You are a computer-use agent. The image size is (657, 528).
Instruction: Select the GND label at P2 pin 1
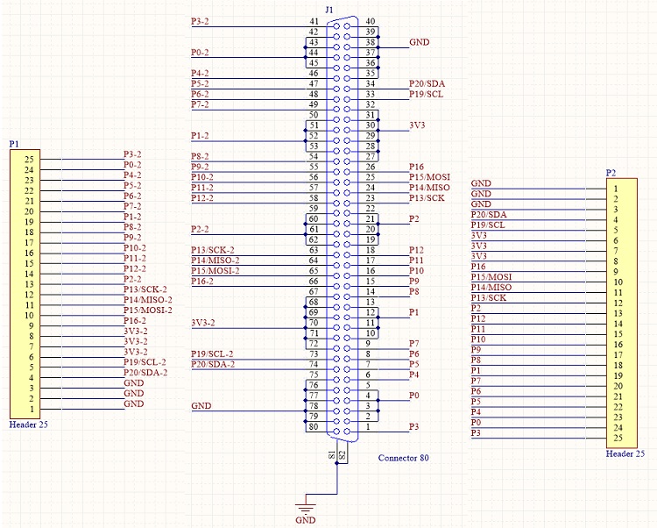point(481,183)
